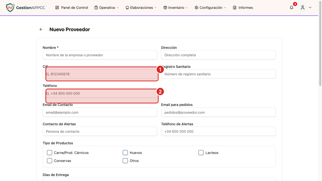
Task: Focus the Teléfono input field
Action: 100,93
